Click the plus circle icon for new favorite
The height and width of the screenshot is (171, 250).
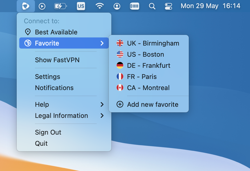[120, 104]
